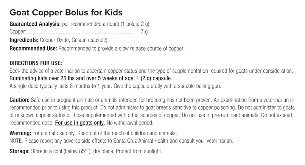Click the "Caution:" bold label
The image size is (305, 165).
pos(19,99)
